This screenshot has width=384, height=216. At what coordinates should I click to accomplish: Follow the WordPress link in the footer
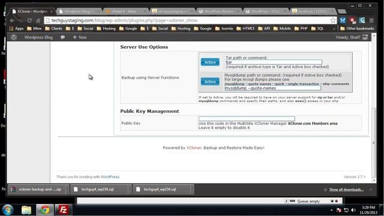tap(110, 177)
